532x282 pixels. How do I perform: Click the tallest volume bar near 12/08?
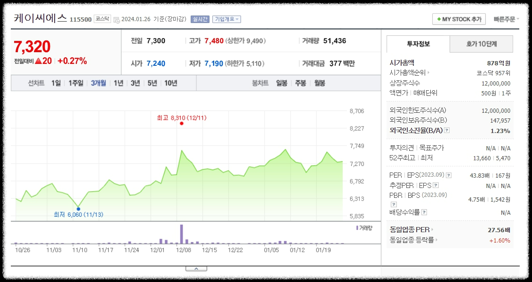coord(182,234)
